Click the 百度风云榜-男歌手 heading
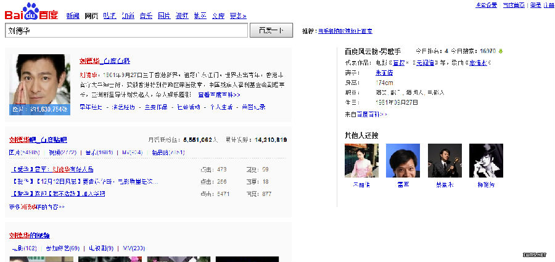Screen dimensions: 555x262 pos(372,52)
